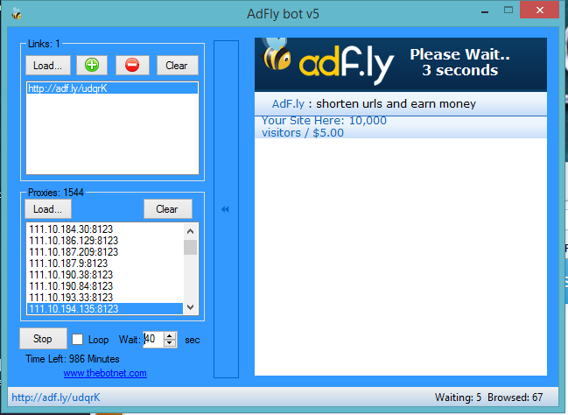Enable the Loop checkbox
Screen dimensions: 568x415
[x=77, y=340]
